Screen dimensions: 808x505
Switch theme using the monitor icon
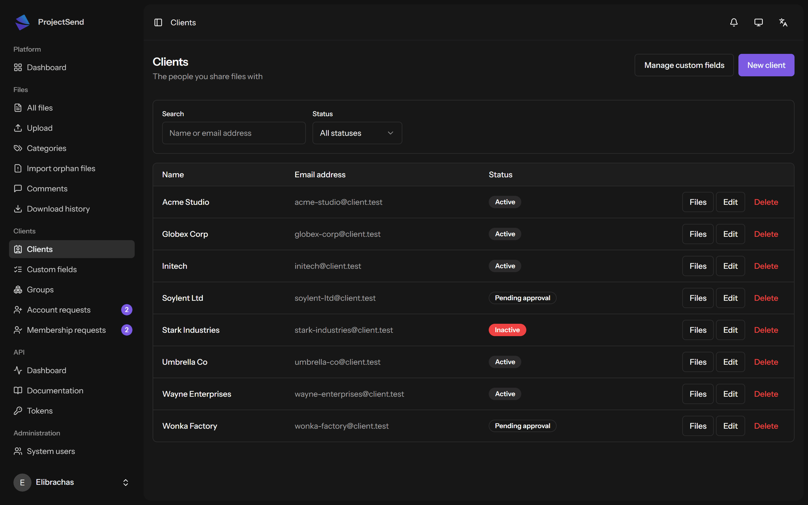coord(758,22)
